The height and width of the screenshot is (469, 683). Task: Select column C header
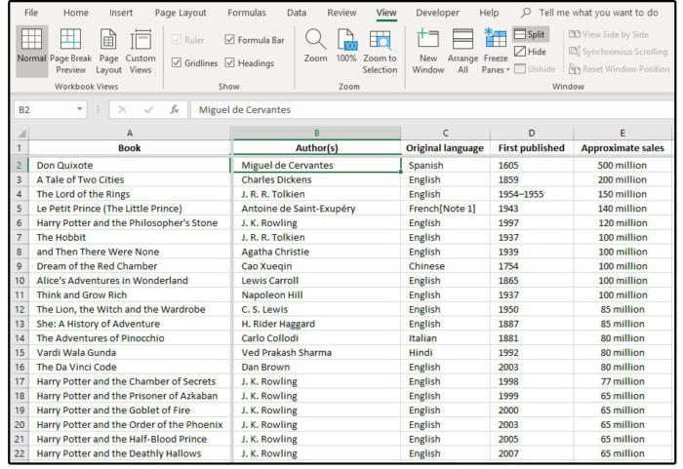click(x=445, y=133)
